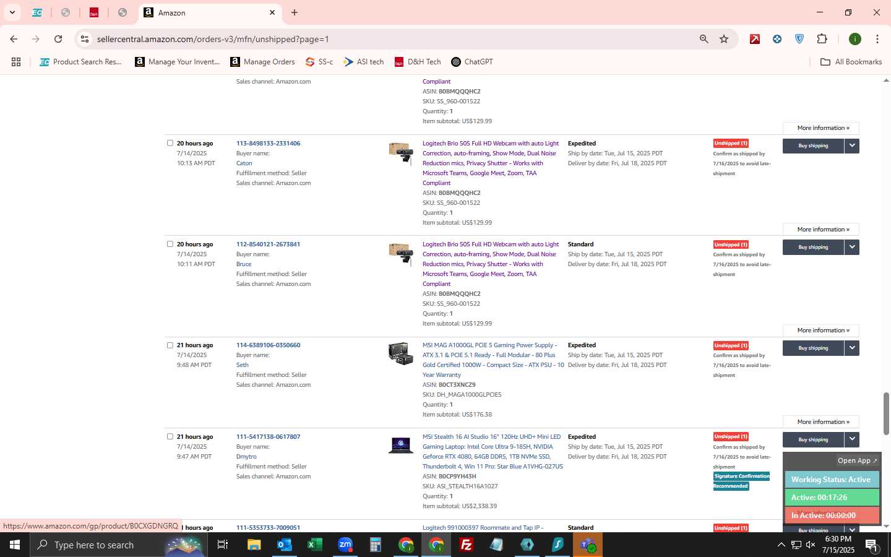Image resolution: width=891 pixels, height=557 pixels.
Task: Open Manage Orders bookmark
Action: point(263,62)
